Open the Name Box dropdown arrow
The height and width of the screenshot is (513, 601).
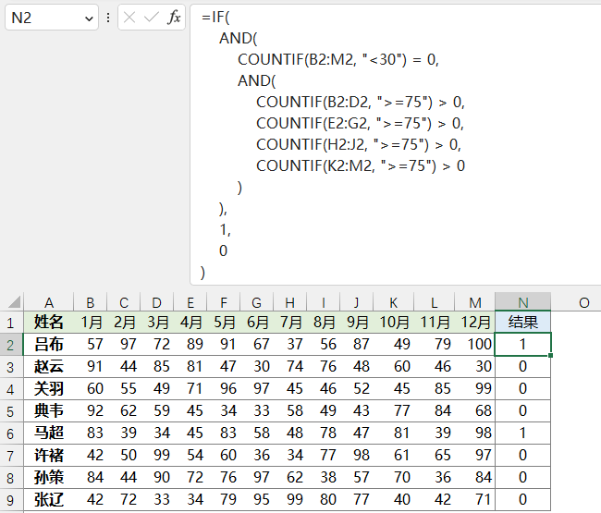(x=89, y=18)
